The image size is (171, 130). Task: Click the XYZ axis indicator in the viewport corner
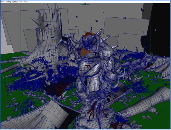[4, 125]
